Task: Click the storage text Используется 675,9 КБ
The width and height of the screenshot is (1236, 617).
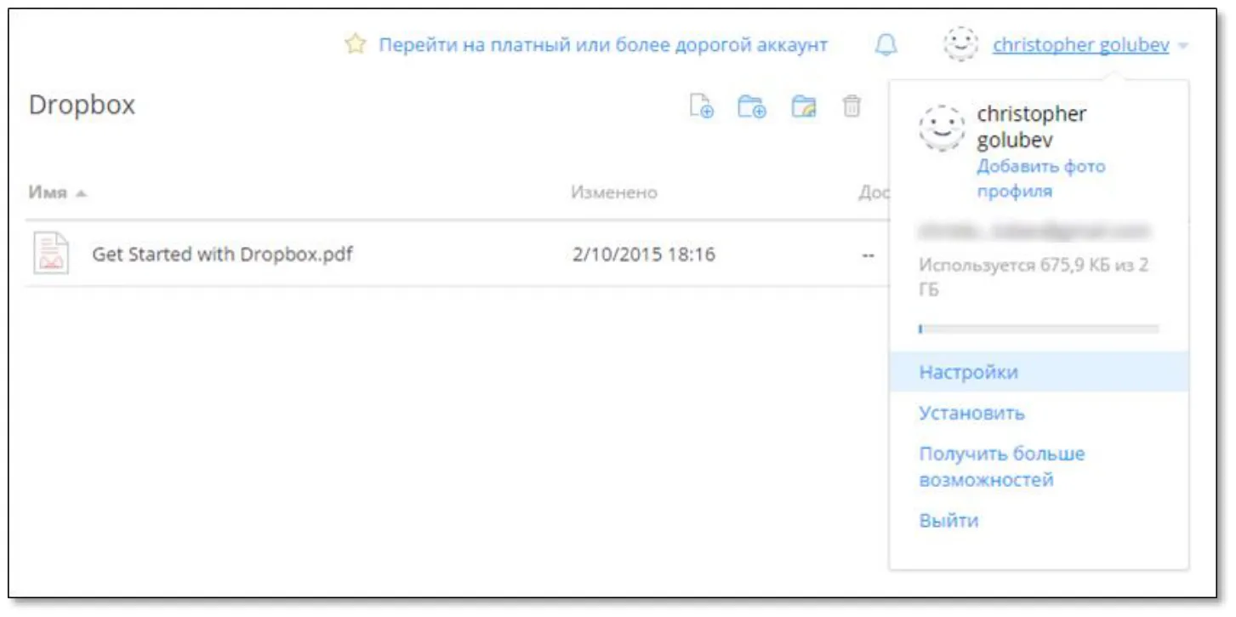Action: 1034,277
